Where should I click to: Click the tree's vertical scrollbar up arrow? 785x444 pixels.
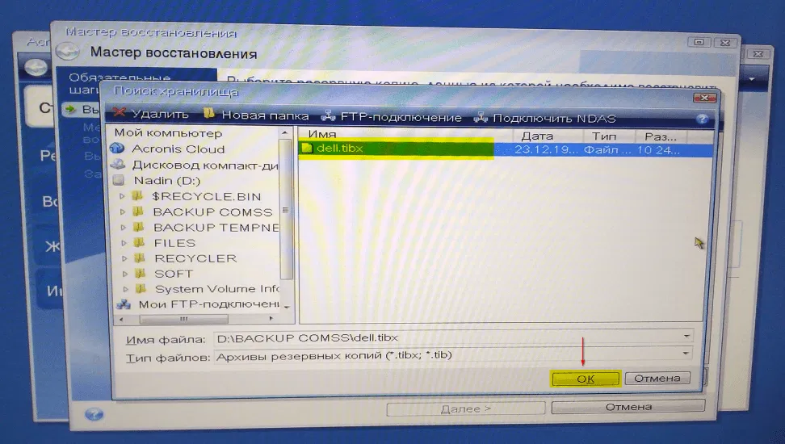[x=284, y=132]
